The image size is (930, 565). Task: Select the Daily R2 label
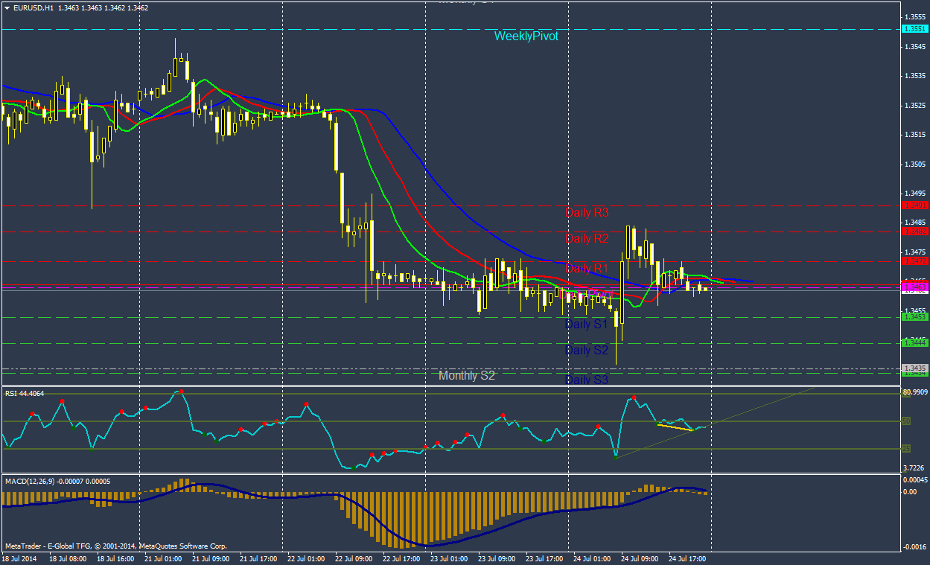tap(587, 238)
